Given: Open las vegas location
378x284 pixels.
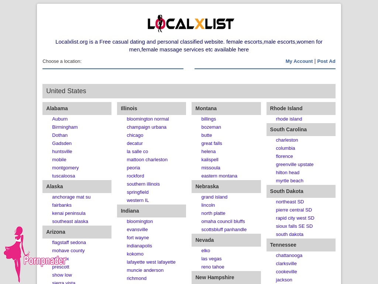Looking at the screenshot, I should (x=212, y=259).
